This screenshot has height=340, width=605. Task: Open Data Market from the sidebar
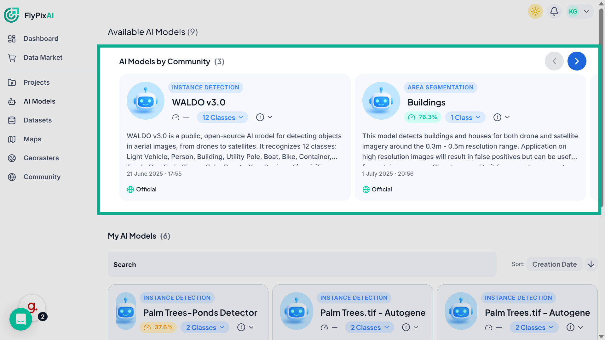43,58
